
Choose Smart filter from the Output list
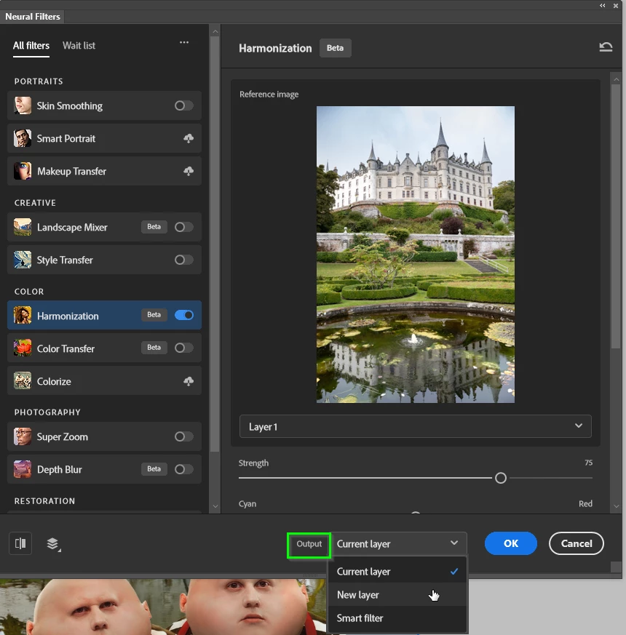pyautogui.click(x=397, y=618)
